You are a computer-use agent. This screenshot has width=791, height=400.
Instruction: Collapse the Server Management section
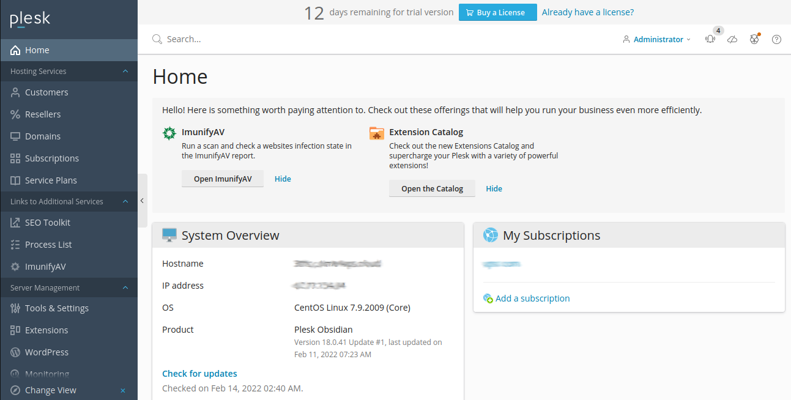(125, 287)
